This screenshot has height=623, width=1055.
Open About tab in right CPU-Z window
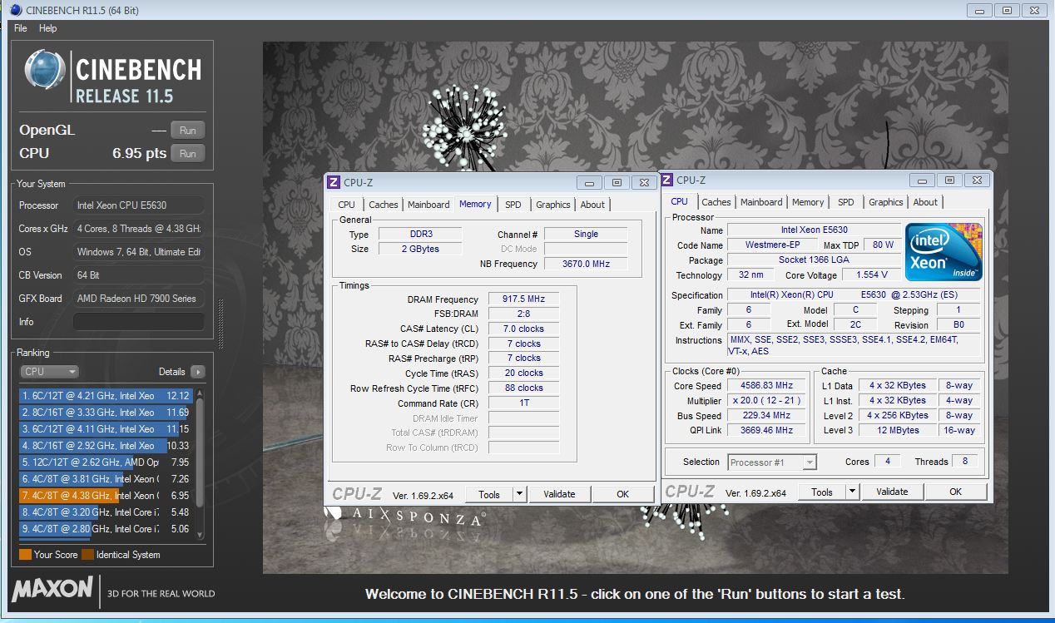pyautogui.click(x=926, y=202)
